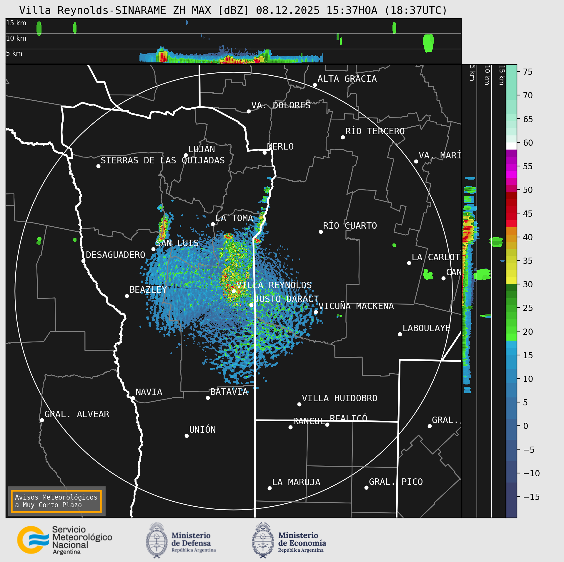Click the Avisos Meteorológicos a Muy Corto Plazo button
Image resolution: width=564 pixels, height=562 pixels.
pyautogui.click(x=56, y=501)
